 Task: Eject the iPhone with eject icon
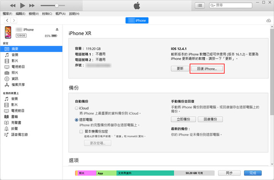click(x=57, y=29)
